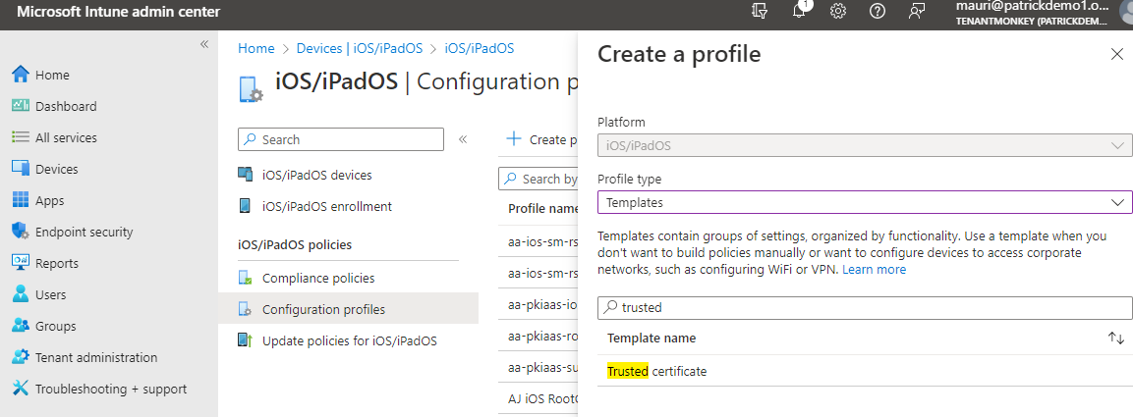The height and width of the screenshot is (417, 1133).
Task: Sort templates by Template name
Action: click(x=1115, y=338)
